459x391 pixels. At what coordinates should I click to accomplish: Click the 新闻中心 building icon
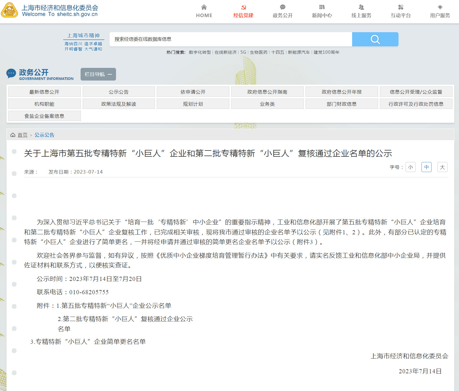322,7
